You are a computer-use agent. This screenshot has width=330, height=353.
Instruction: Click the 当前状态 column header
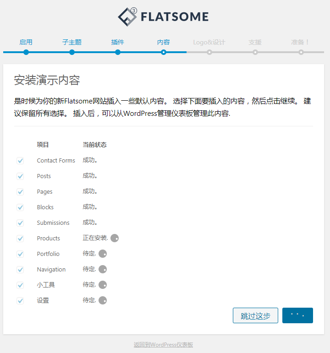pos(94,145)
